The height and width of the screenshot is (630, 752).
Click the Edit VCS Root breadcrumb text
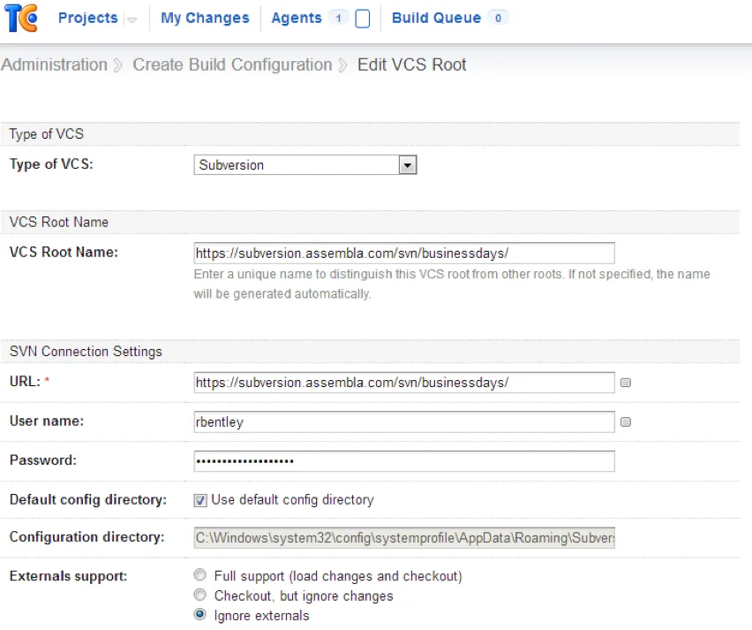coord(411,65)
